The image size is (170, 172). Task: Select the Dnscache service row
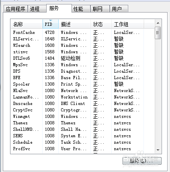click(x=82, y=103)
